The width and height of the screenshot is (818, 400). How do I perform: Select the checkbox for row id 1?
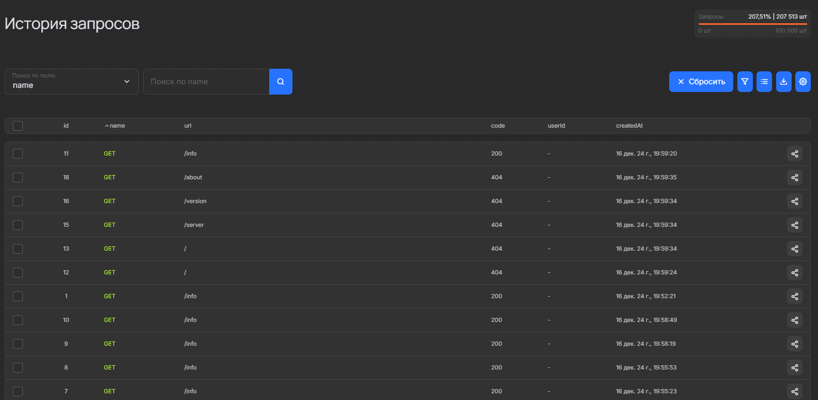18,297
